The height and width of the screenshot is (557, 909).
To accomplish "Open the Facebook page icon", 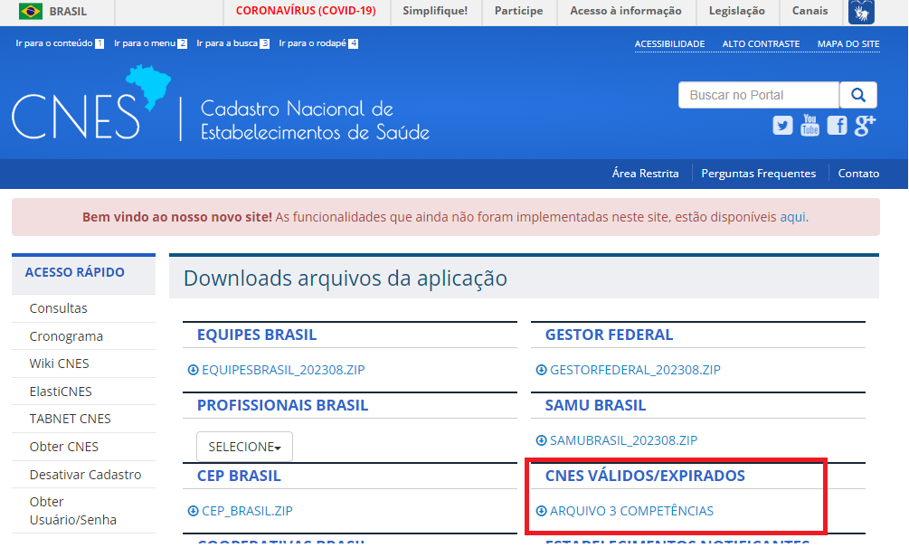I will [837, 126].
